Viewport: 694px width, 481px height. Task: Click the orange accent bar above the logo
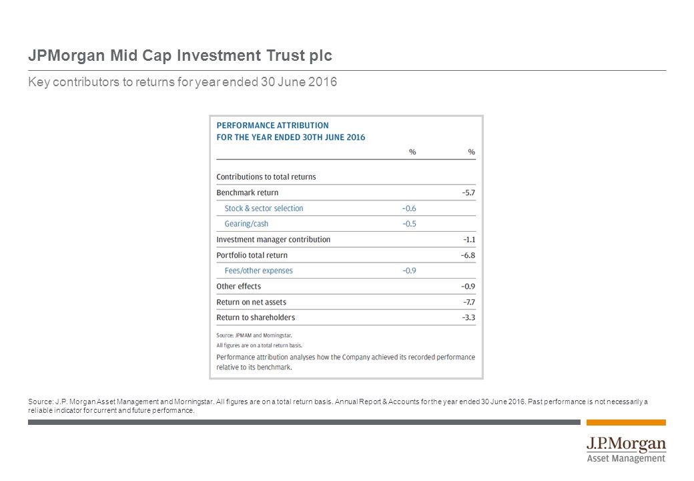click(626, 422)
